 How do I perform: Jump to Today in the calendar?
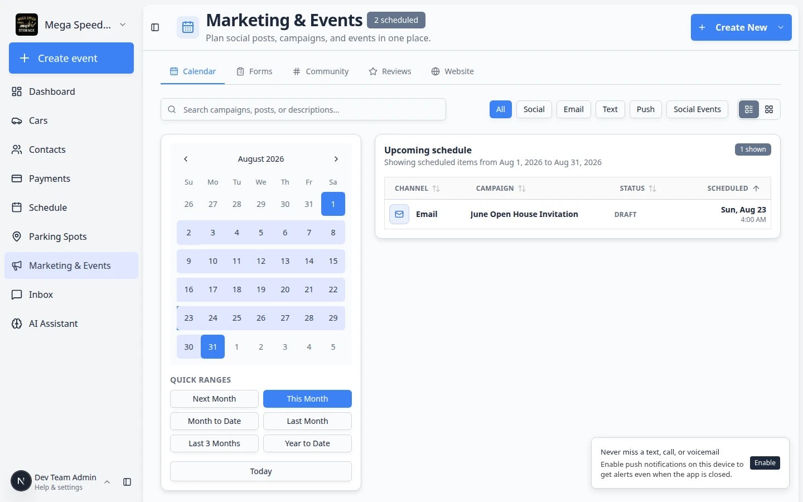click(x=261, y=471)
